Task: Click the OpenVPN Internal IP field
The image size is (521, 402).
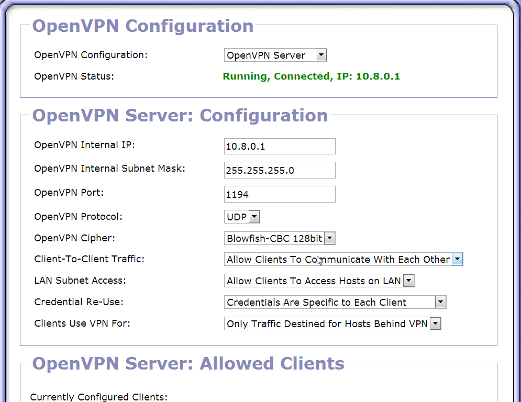Action: [279, 146]
